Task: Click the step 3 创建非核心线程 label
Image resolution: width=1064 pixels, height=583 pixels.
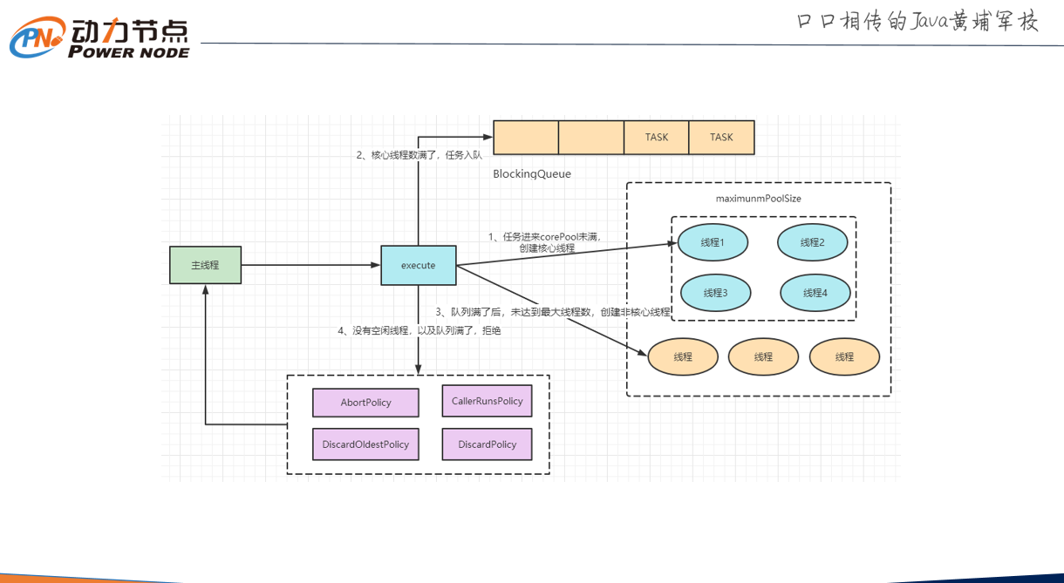Action: pyautogui.click(x=553, y=312)
